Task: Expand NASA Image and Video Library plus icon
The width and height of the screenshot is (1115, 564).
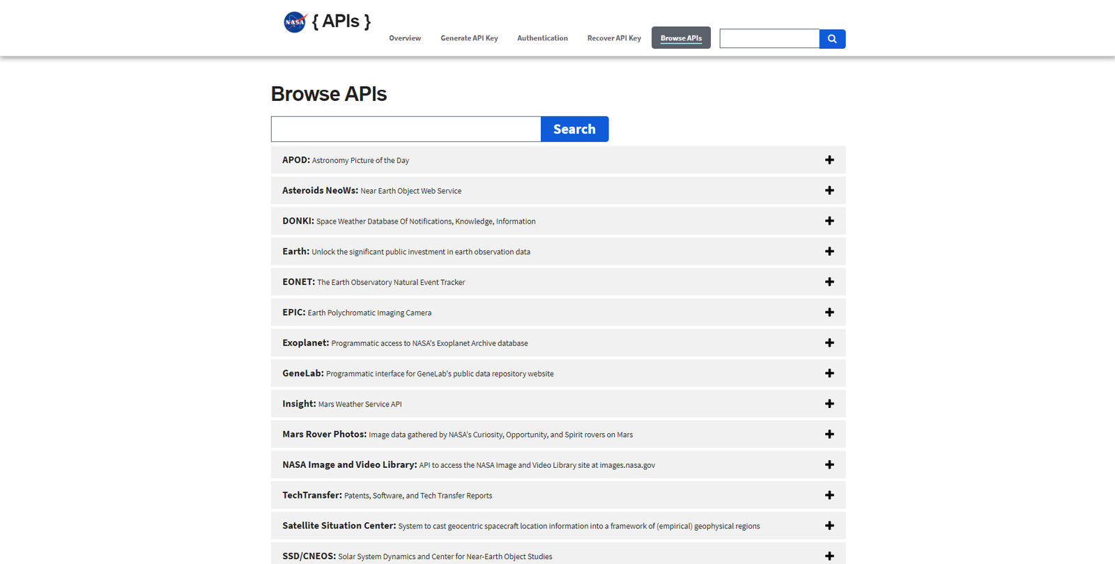Action: pyautogui.click(x=829, y=464)
